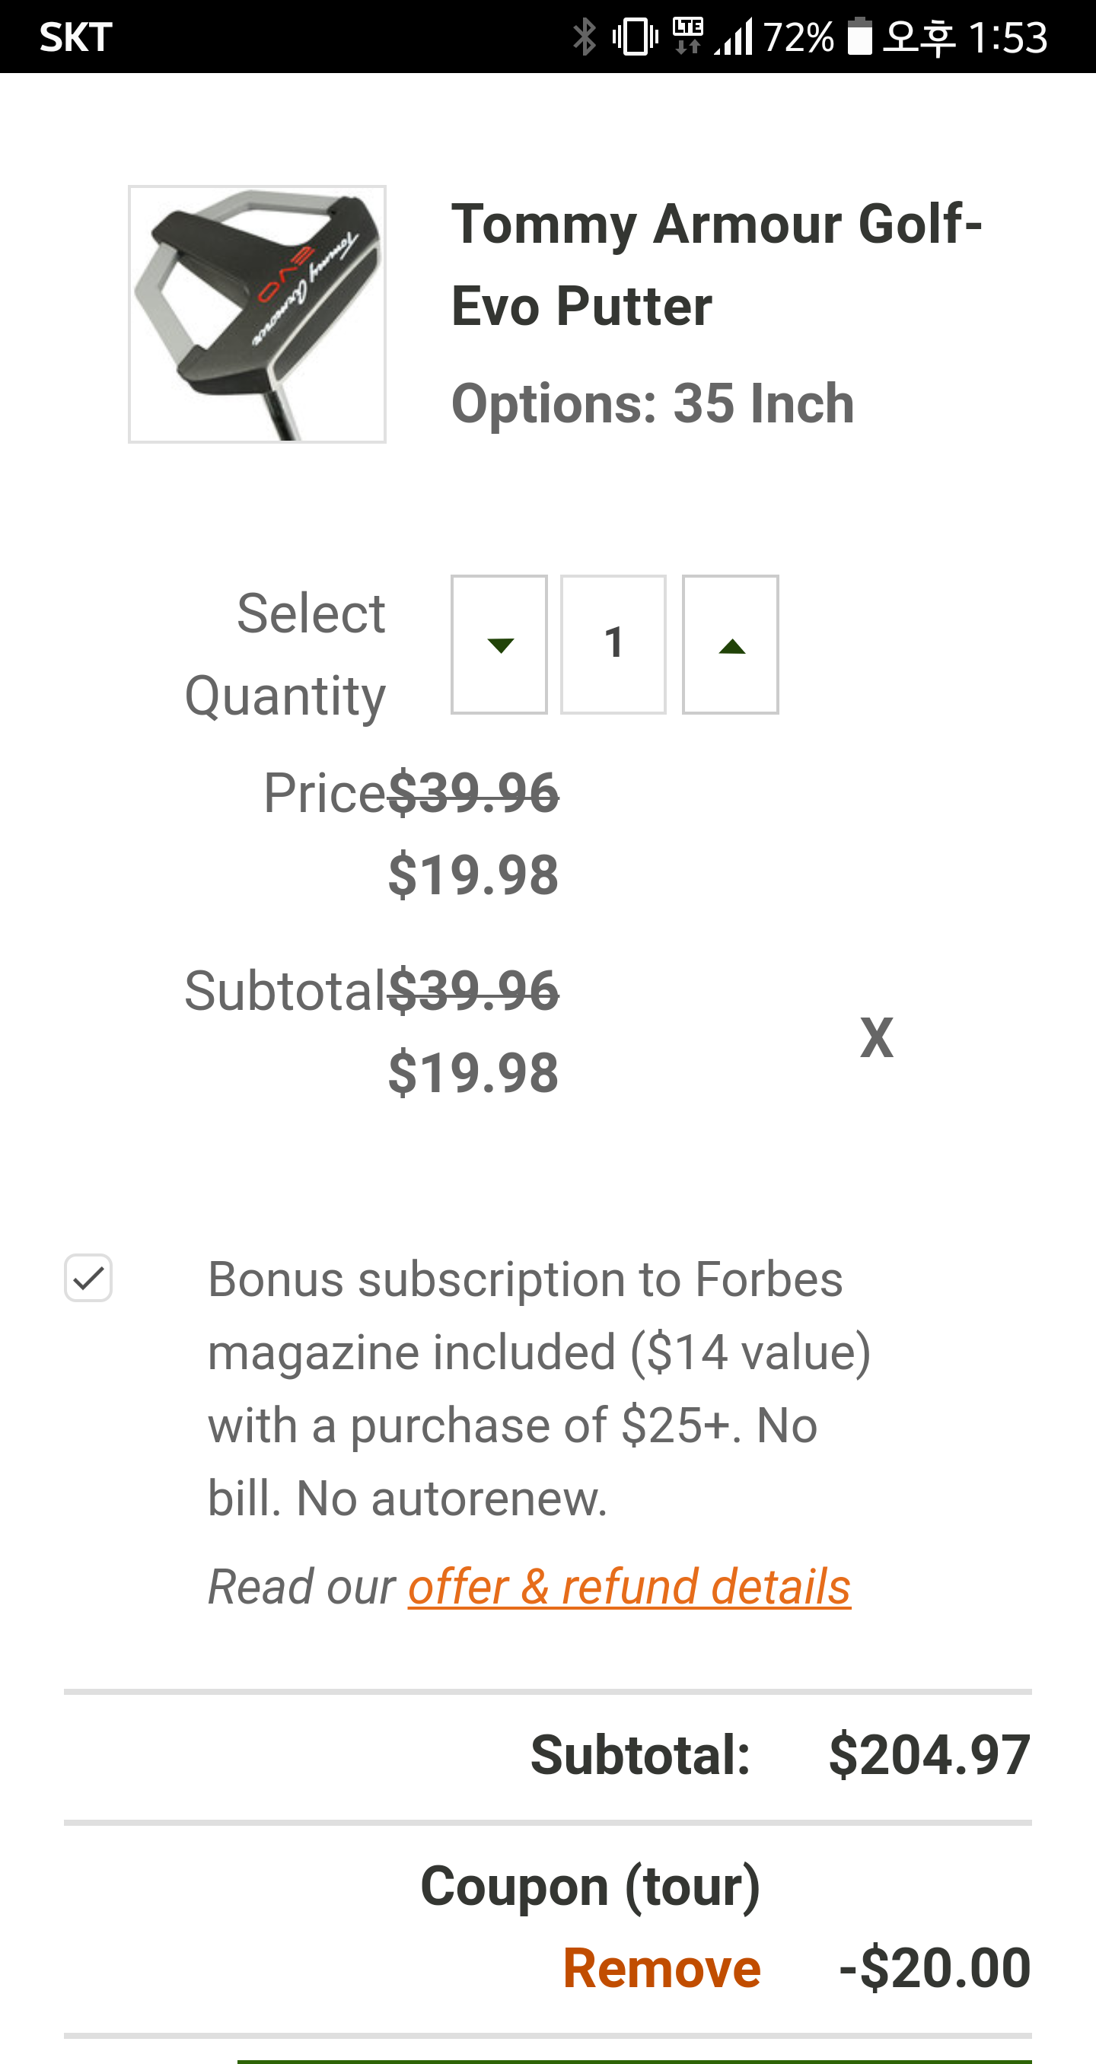This screenshot has width=1096, height=2064.
Task: Remove the applied tour coupon
Action: pyautogui.click(x=661, y=1968)
